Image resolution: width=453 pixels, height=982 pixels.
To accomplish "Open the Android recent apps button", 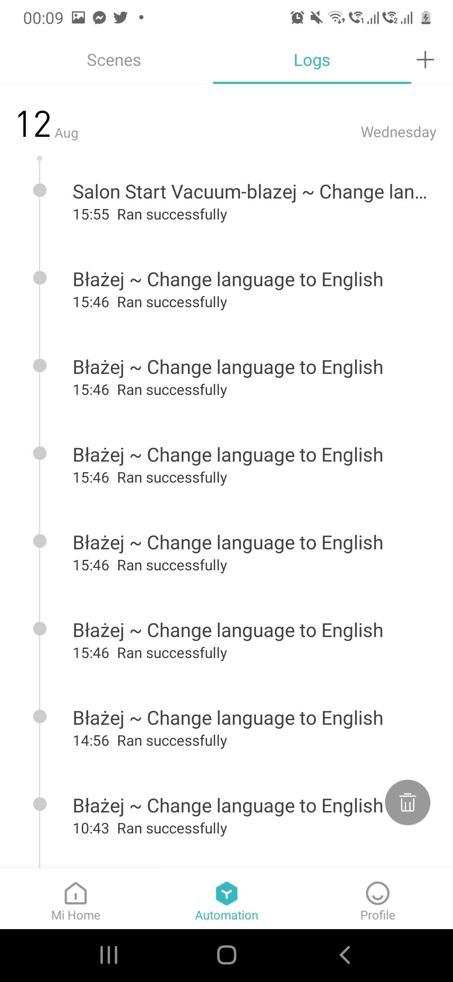I will (x=109, y=955).
